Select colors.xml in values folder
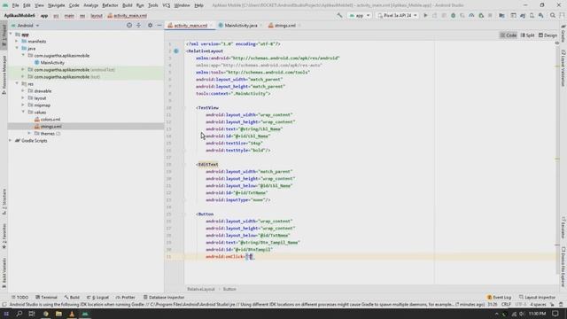This screenshot has height=319, width=567. (x=50, y=120)
